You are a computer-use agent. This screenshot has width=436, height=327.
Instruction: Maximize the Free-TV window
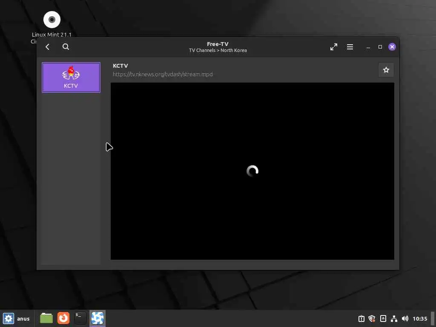click(380, 47)
